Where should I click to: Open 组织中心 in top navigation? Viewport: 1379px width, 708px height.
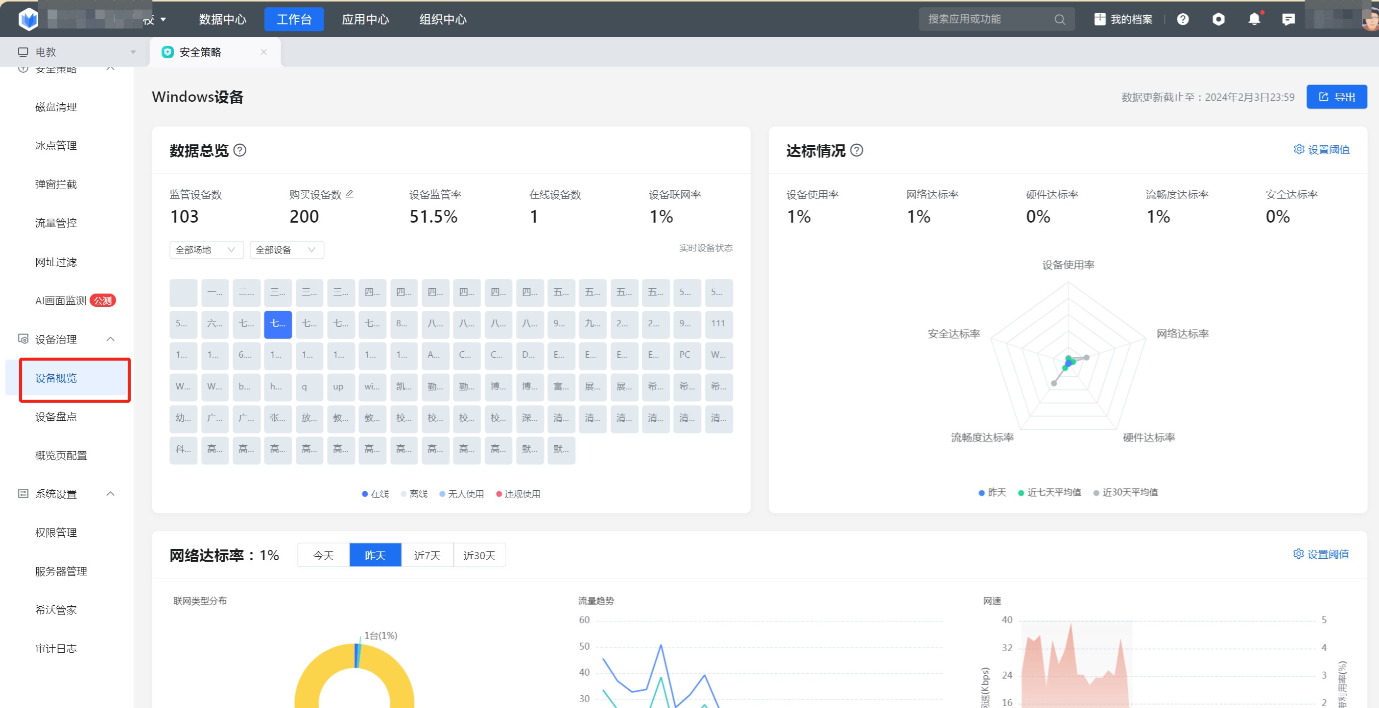(x=443, y=20)
